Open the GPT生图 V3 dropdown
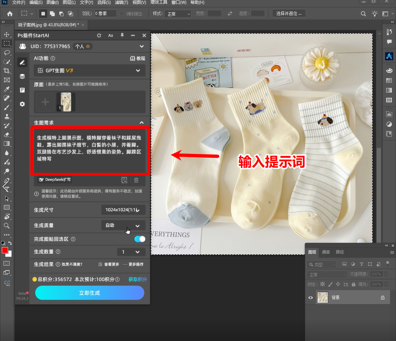This screenshot has height=341, width=396. coord(90,71)
